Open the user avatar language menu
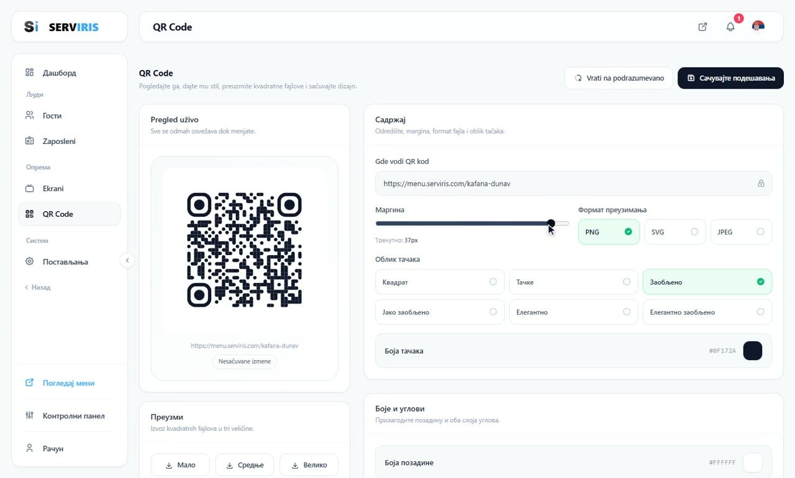795x478 pixels. [758, 27]
